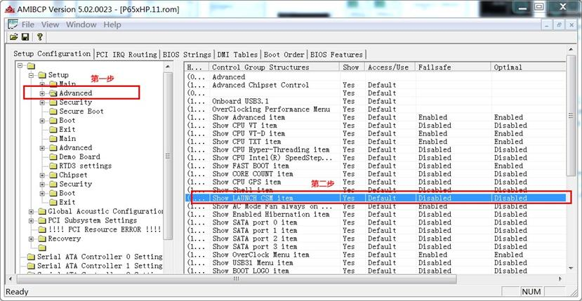Click the Save floppy disk toolbar icon
The width and height of the screenshot is (582, 301).
(25, 36)
